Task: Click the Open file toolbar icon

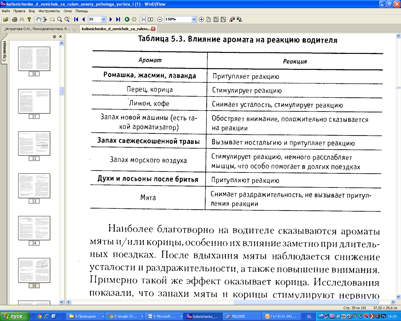Action: (6, 19)
